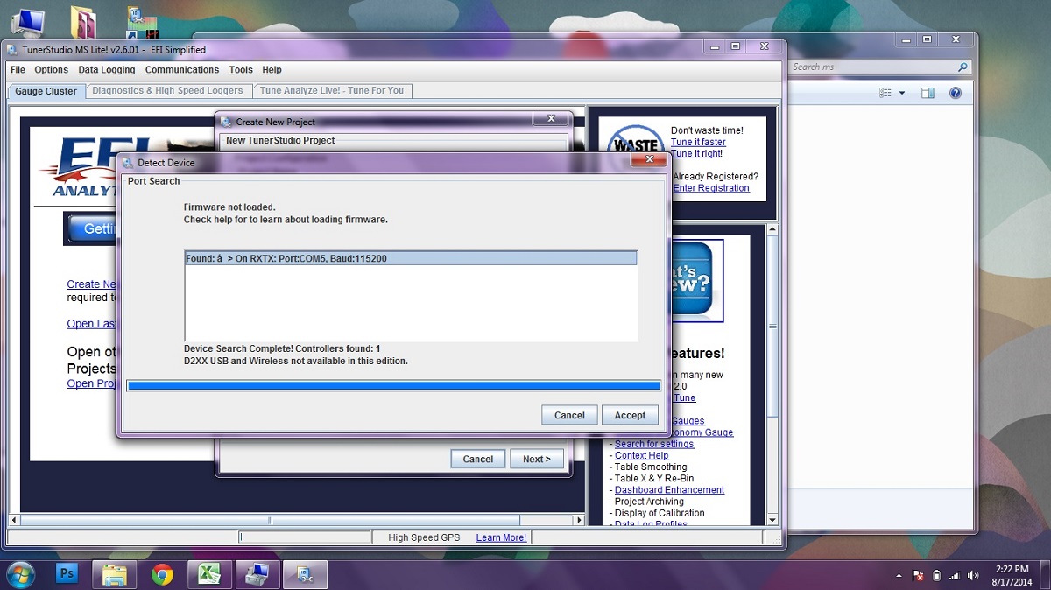This screenshot has width=1051, height=590.
Task: Select the found COM5 controller entry
Action: [410, 258]
